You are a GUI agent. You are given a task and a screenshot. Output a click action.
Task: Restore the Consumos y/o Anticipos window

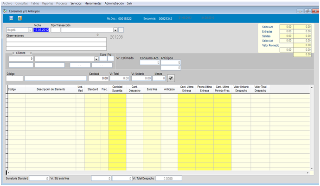pos(307,11)
